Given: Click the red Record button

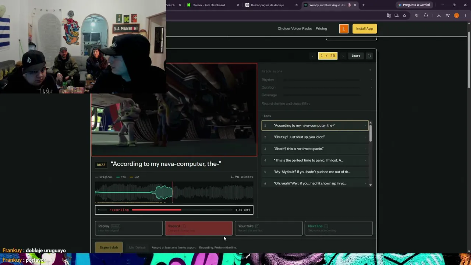Looking at the screenshot, I should tap(199, 228).
